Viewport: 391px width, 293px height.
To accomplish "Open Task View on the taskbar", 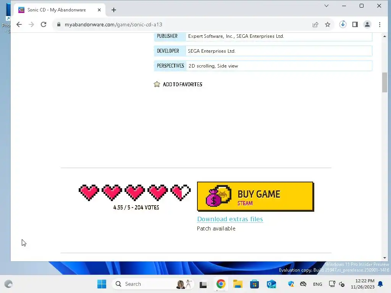I will [x=203, y=284].
